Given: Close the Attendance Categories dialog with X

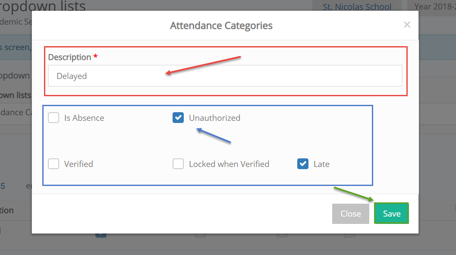Looking at the screenshot, I should (407, 25).
